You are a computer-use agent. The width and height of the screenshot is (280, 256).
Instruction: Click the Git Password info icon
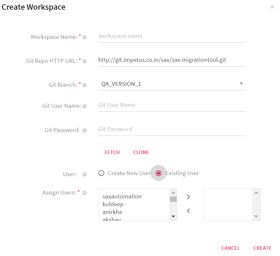point(84,130)
